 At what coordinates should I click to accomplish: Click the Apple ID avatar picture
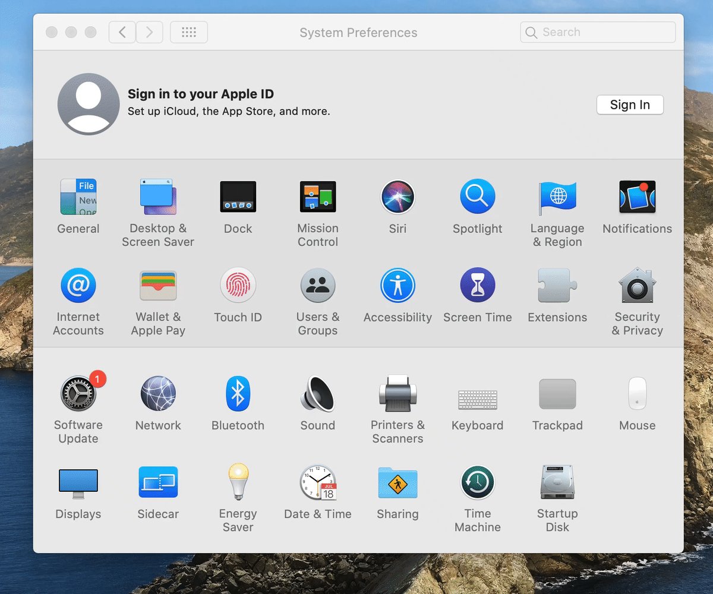pyautogui.click(x=89, y=104)
